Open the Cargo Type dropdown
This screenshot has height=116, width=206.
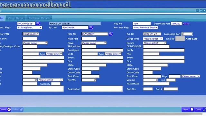[153, 39]
